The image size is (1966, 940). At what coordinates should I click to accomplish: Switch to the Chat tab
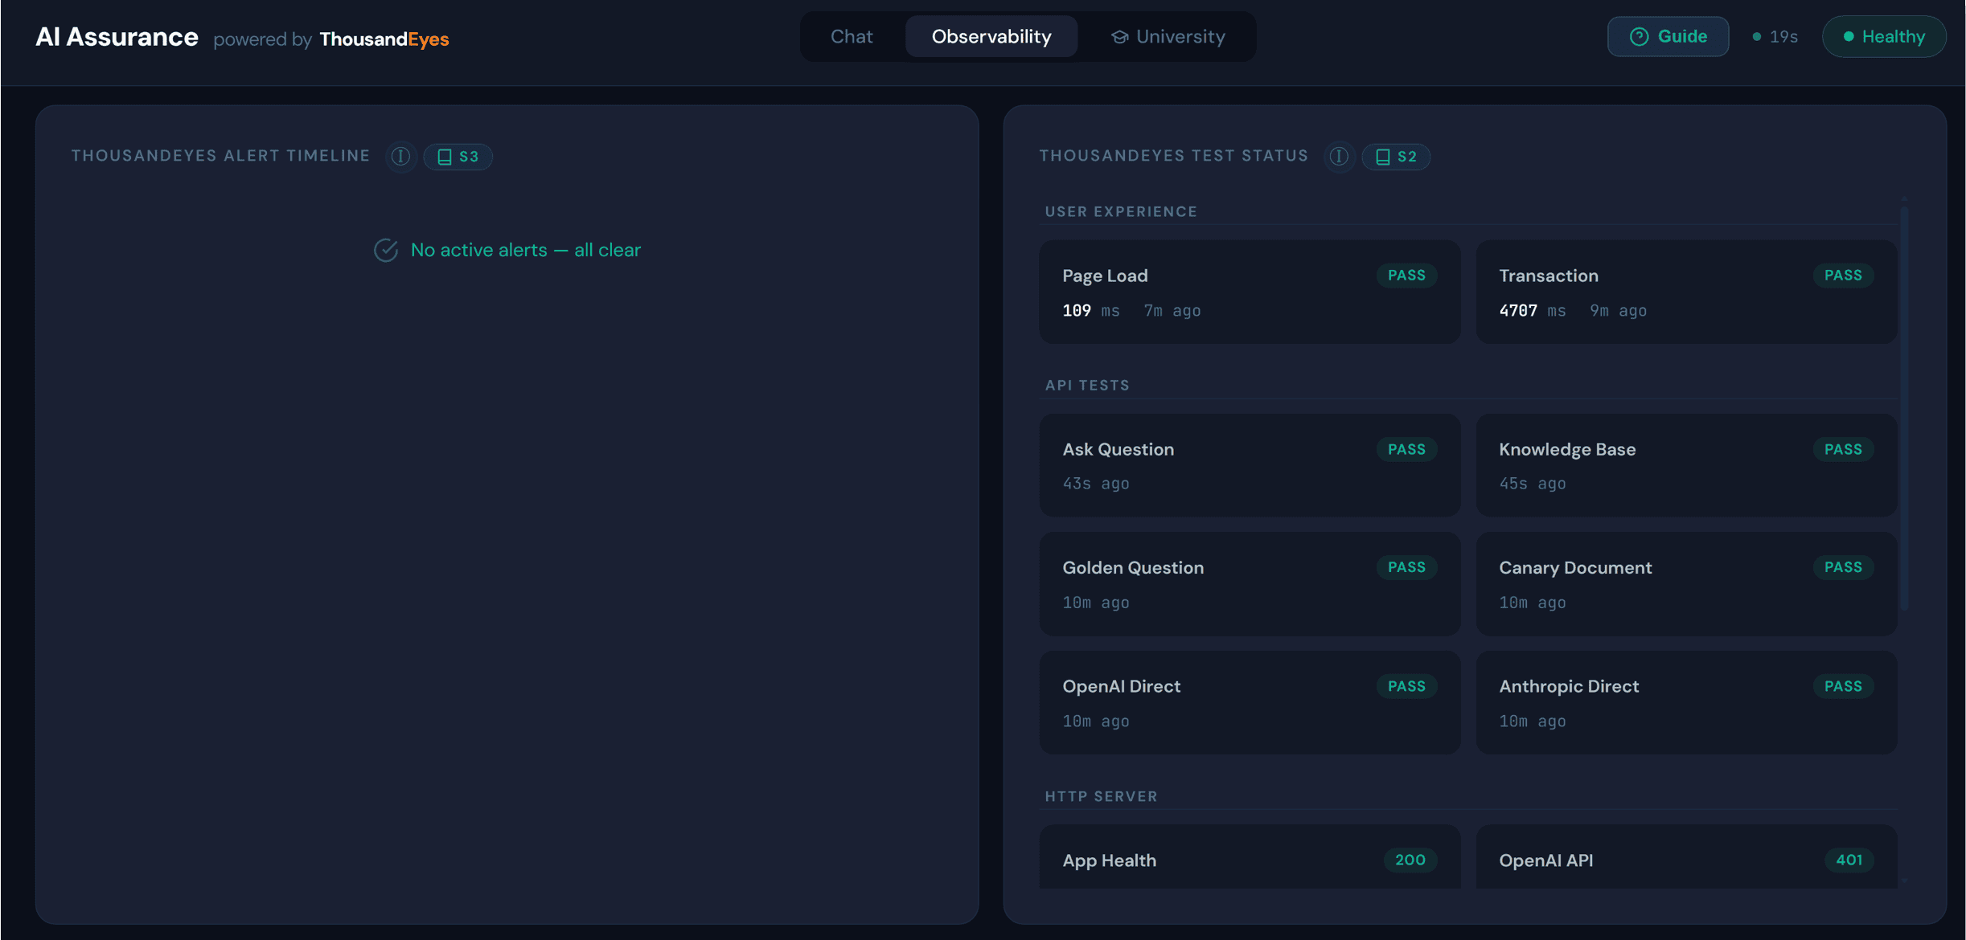pos(852,36)
